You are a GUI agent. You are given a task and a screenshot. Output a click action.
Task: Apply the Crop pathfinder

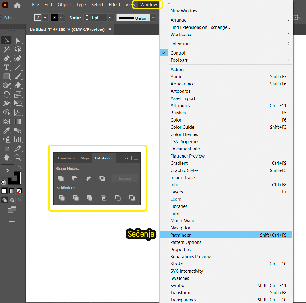[x=103, y=198]
